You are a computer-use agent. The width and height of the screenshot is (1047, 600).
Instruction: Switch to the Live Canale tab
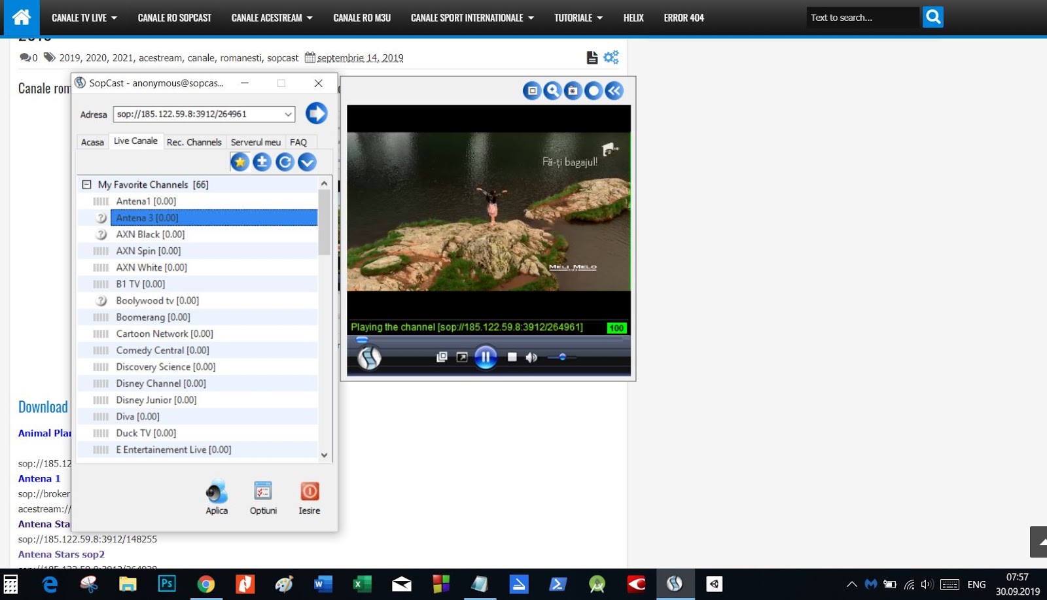tap(135, 141)
